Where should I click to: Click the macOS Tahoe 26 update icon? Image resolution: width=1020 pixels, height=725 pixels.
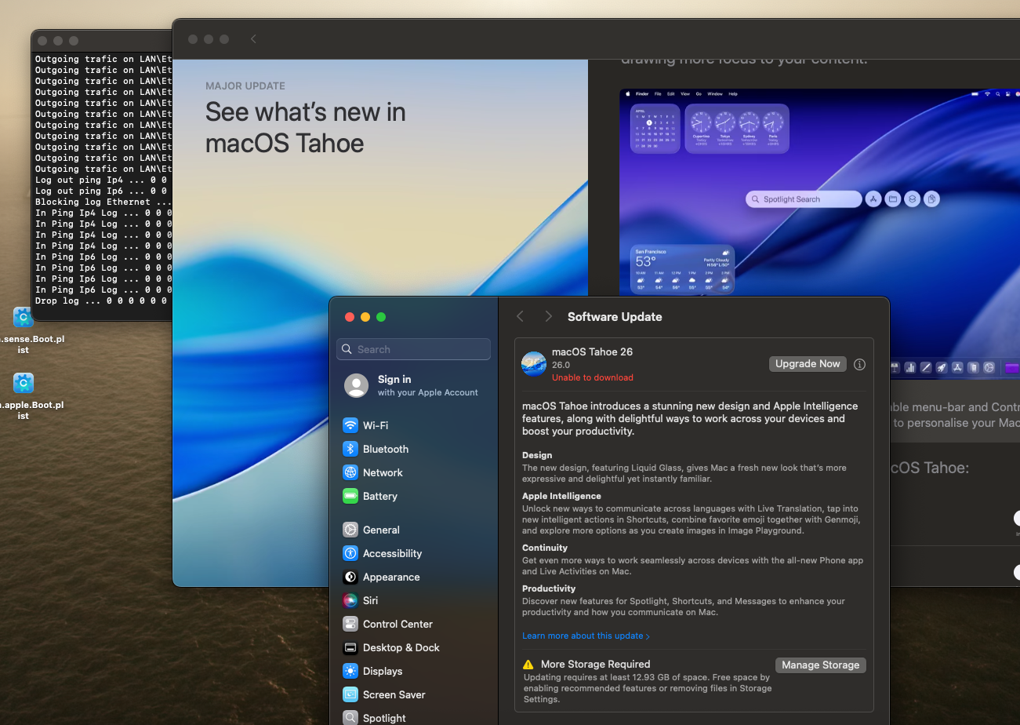[x=534, y=364]
